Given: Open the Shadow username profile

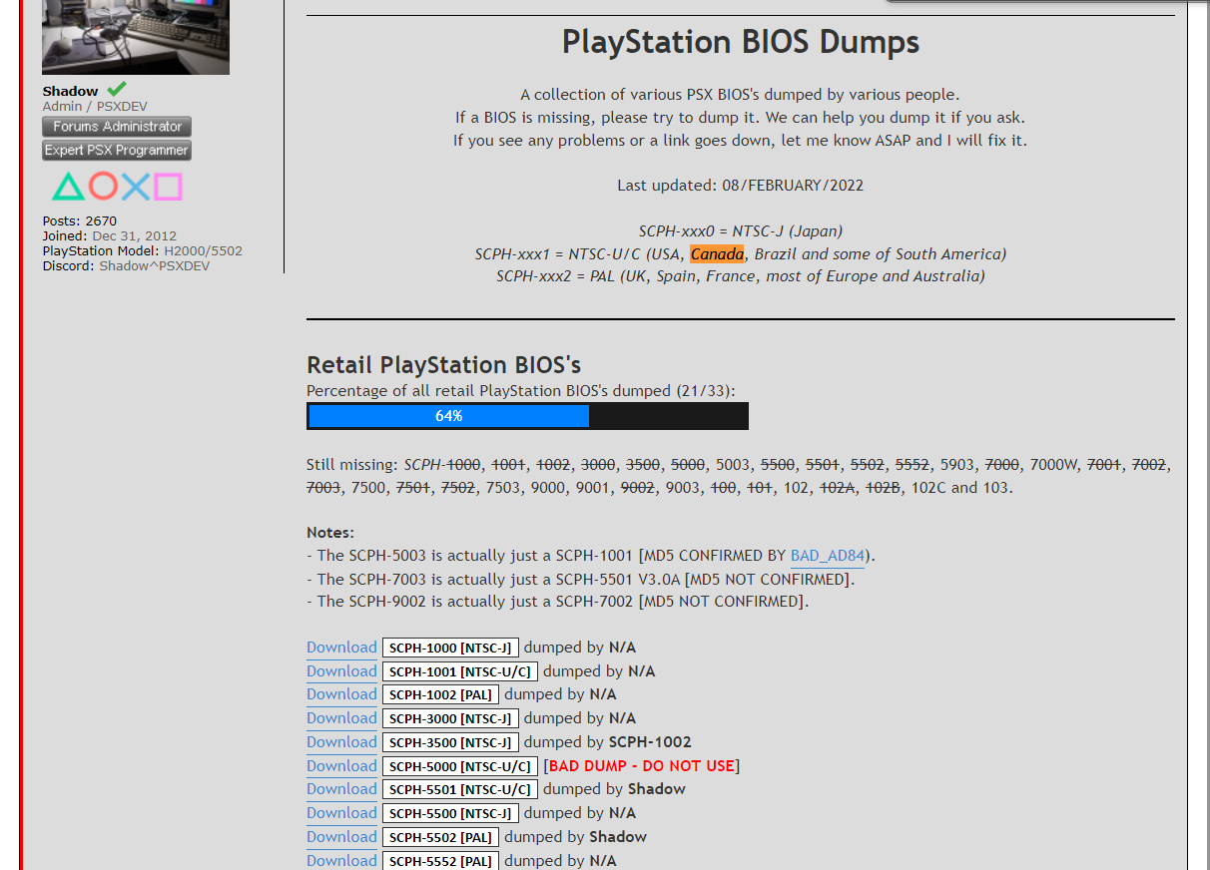Looking at the screenshot, I should coord(70,91).
